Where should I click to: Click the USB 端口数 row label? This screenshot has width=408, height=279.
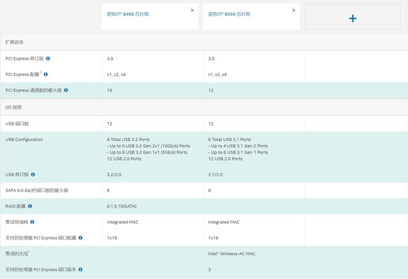click(x=18, y=122)
